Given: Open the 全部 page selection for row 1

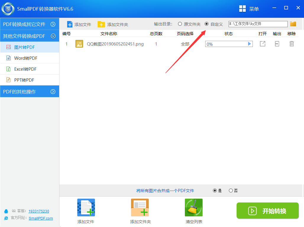Looking at the screenshot, I should 185,44.
